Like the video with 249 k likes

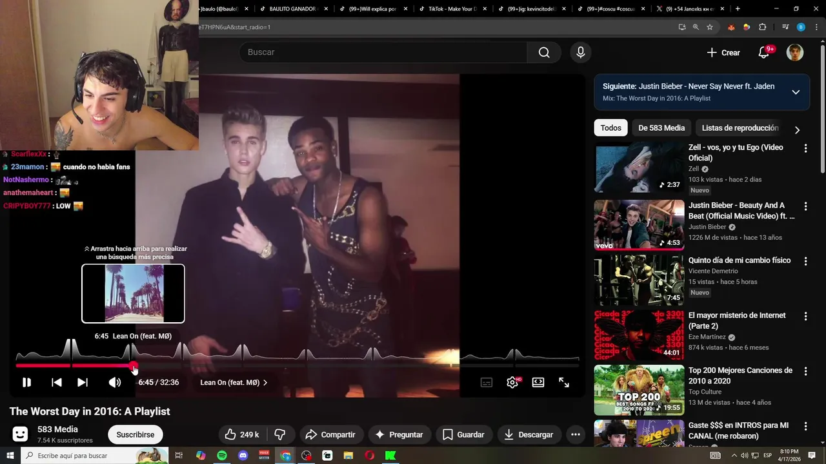tap(242, 434)
